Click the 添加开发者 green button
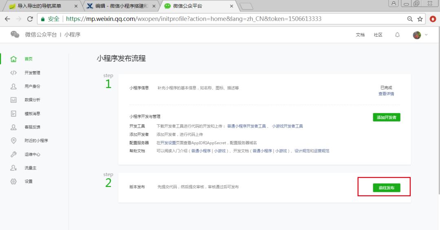The width and height of the screenshot is (440, 230). pyautogui.click(x=386, y=117)
